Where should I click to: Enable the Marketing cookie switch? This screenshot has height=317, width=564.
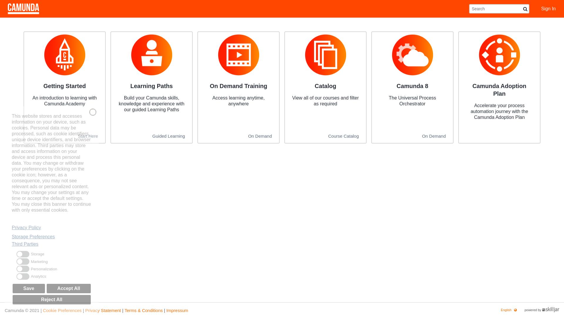[x=23, y=262]
